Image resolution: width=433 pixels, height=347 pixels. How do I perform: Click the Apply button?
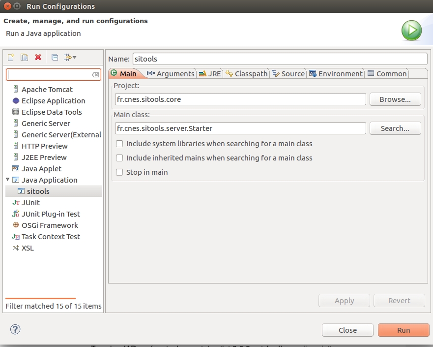[x=344, y=301]
